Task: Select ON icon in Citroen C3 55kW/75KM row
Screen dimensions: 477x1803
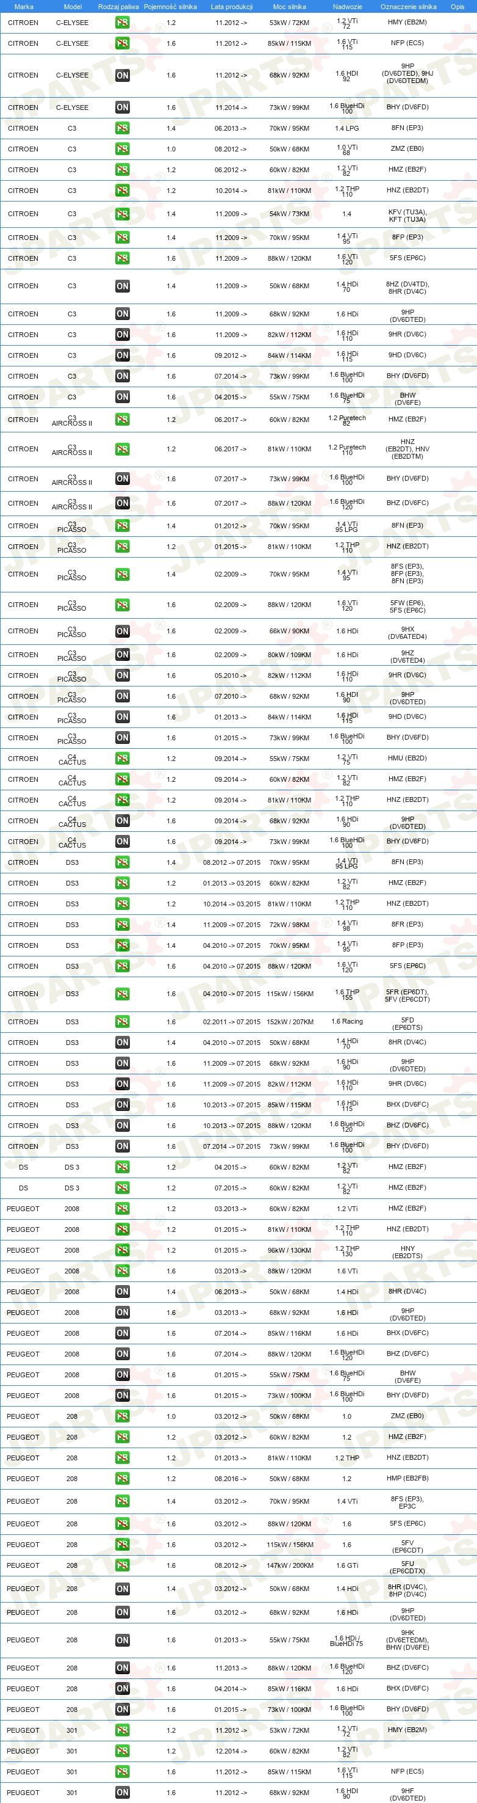Action: pos(123,397)
